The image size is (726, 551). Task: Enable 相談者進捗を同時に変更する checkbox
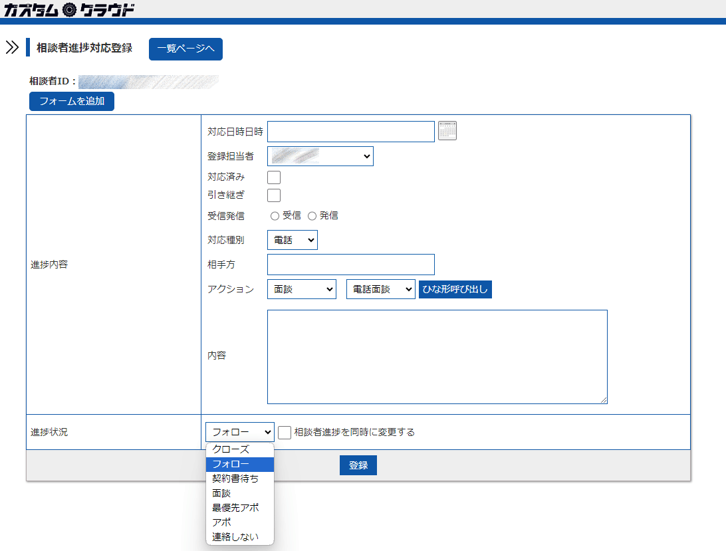click(x=285, y=433)
